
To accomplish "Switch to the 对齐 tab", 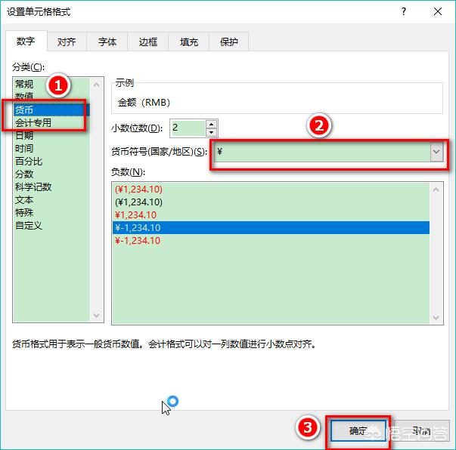I will click(x=67, y=42).
